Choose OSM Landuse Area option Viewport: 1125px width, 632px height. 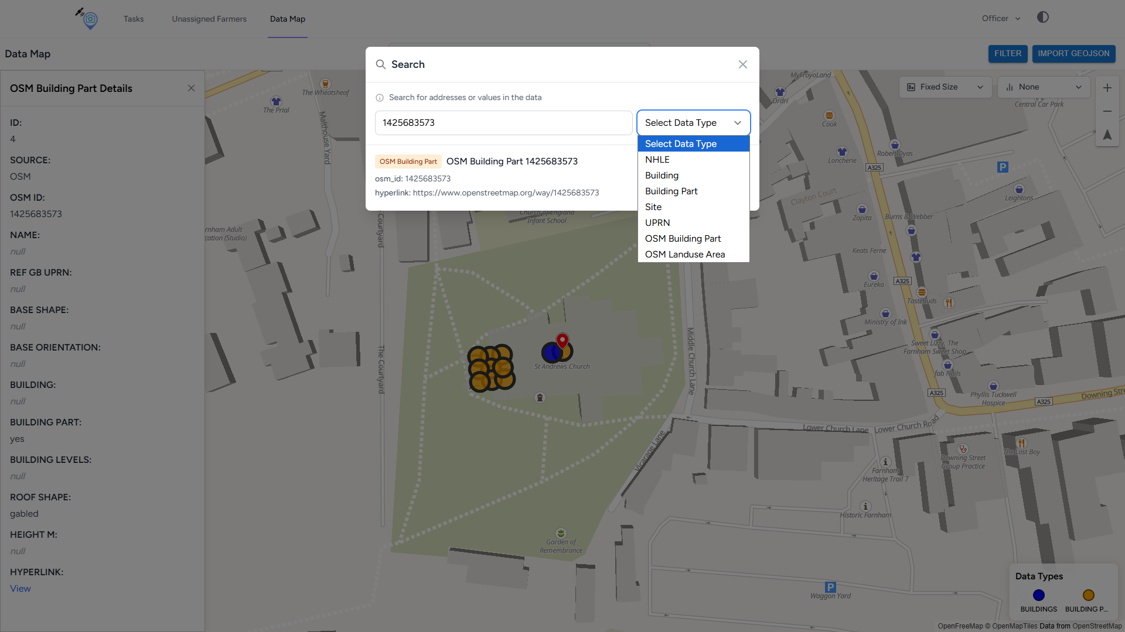684,255
